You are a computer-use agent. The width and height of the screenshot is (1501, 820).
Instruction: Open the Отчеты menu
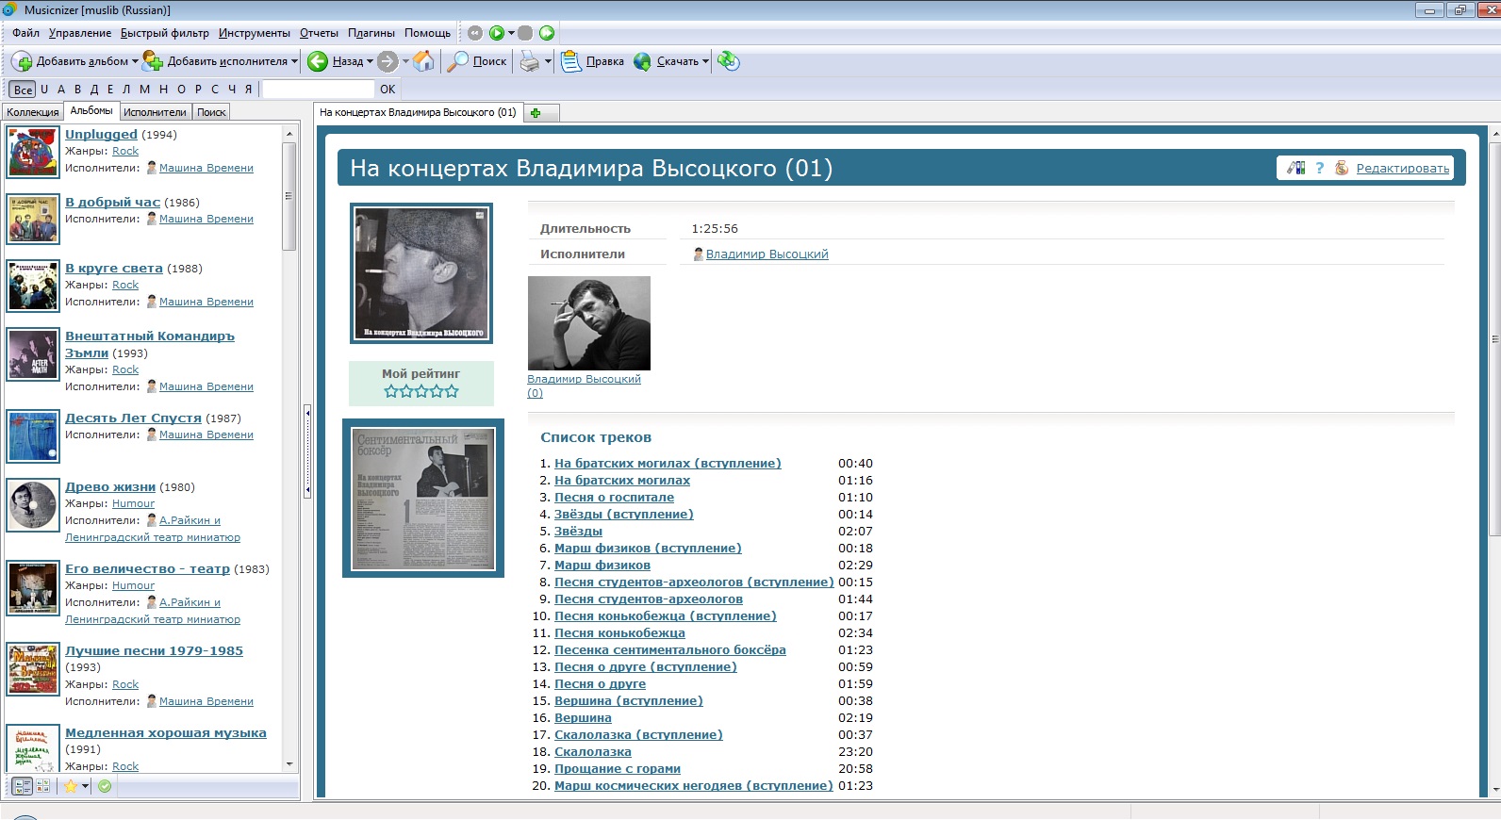319,33
